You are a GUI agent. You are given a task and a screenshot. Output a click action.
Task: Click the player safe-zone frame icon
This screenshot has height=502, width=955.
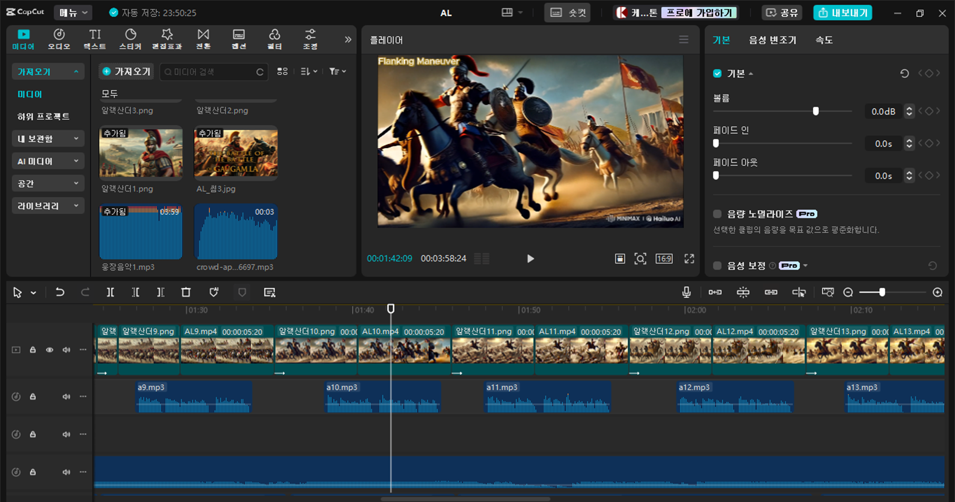(x=620, y=259)
